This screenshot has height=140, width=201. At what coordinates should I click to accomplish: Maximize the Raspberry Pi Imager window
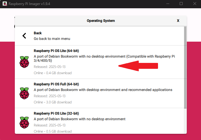pyautogui.click(x=181, y=4)
